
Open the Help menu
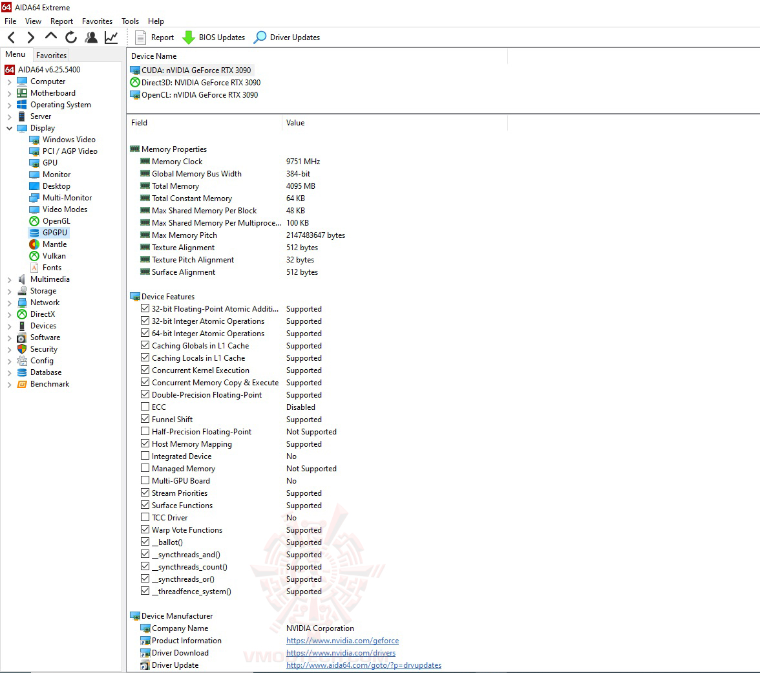(156, 21)
